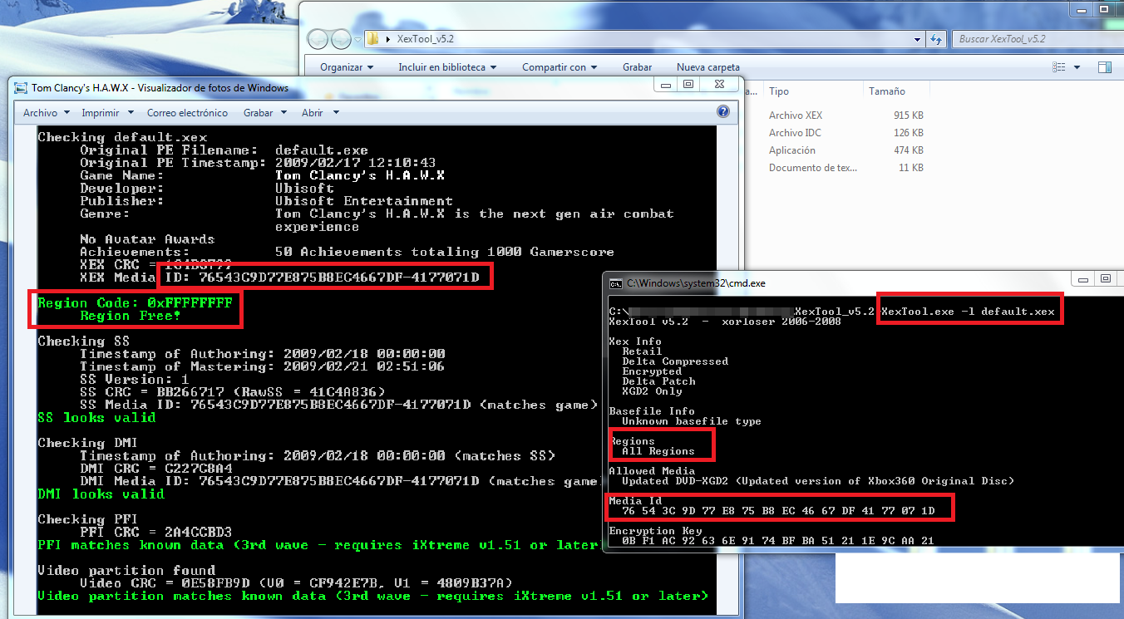
Task: Open the Imprimir menu in Photo Viewer
Action: click(106, 112)
